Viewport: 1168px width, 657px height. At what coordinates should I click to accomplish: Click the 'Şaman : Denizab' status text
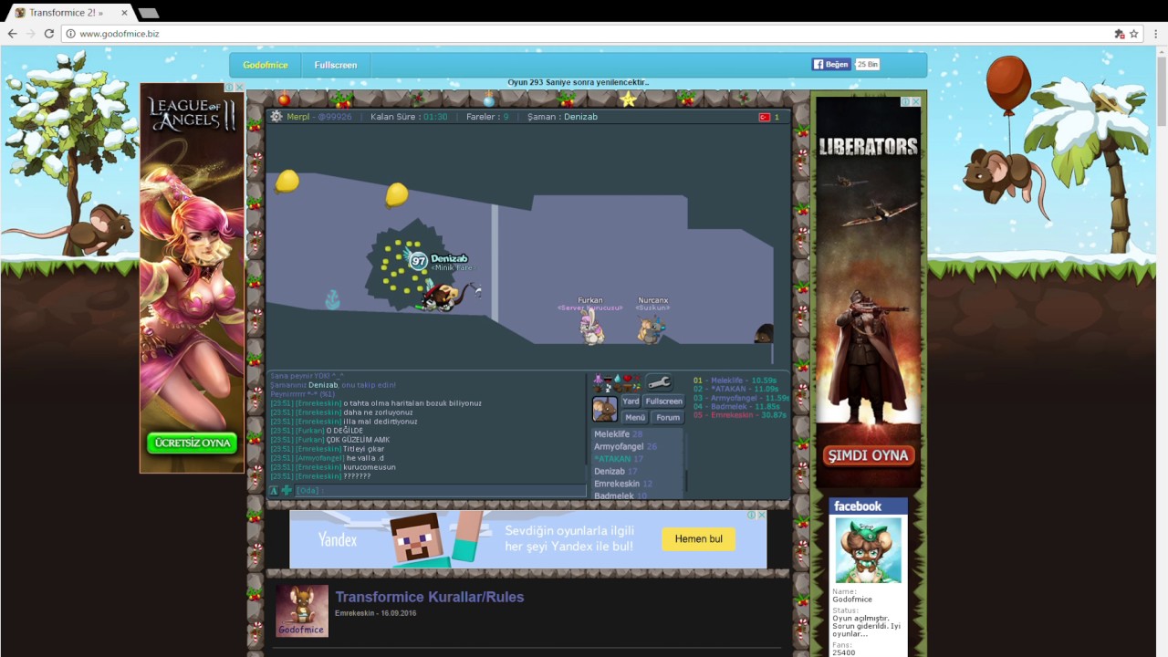563,117
